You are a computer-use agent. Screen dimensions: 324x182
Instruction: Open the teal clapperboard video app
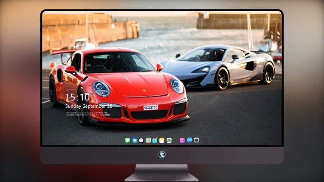pos(155,140)
